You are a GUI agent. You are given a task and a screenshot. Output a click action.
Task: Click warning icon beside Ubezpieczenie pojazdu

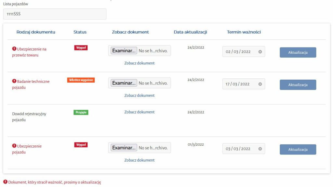pyautogui.click(x=14, y=146)
